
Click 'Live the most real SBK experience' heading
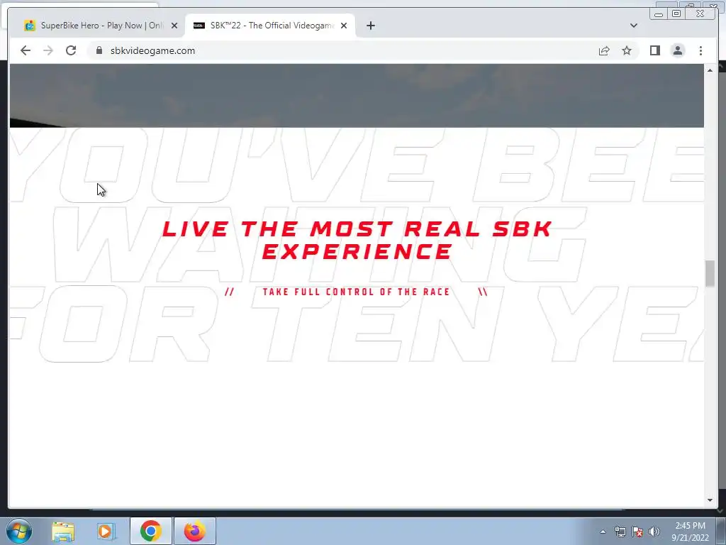(357, 240)
